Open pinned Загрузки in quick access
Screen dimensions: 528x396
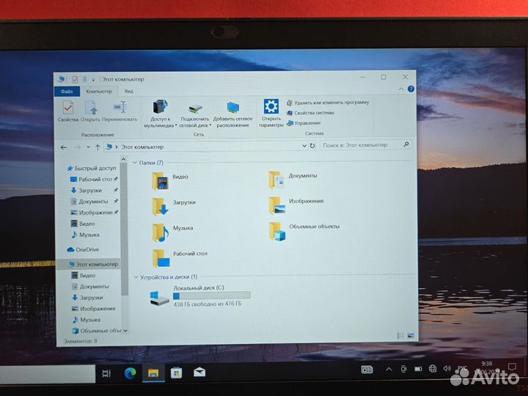(x=94, y=190)
